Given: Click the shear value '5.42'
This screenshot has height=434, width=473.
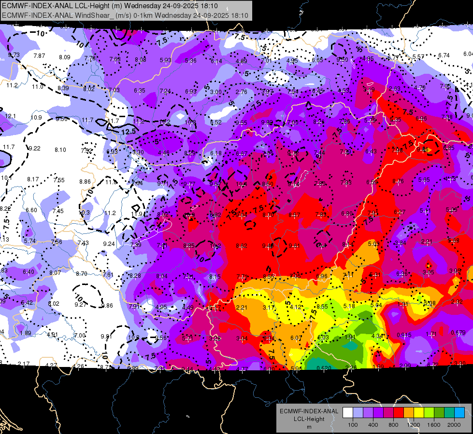Looking at the screenshot, I should [27, 303].
